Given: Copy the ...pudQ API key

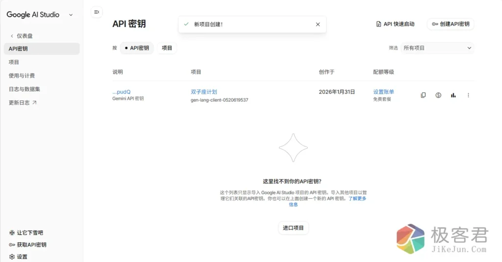Looking at the screenshot, I should click(423, 95).
